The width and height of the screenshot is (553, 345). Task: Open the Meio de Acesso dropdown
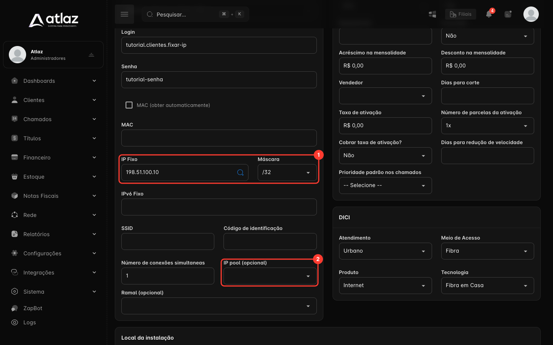click(487, 251)
